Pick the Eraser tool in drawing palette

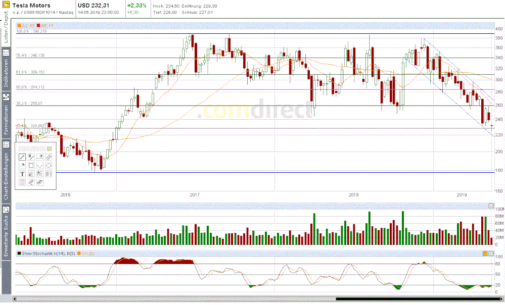[31, 182]
